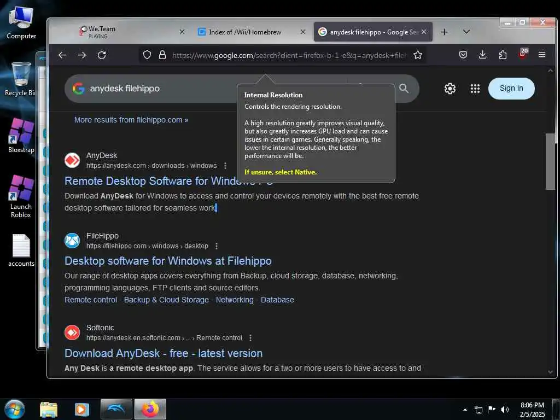
Task: Click the page vertical scrollbar thumb
Action: (550, 161)
